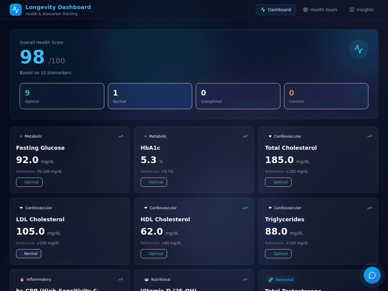Open the Dashboard tab
Viewport: 388px width, 291px height.
tap(276, 10)
